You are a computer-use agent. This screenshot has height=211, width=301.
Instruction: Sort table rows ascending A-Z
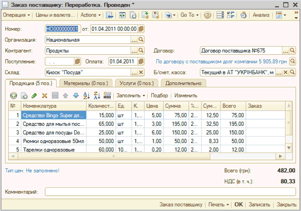point(86,96)
